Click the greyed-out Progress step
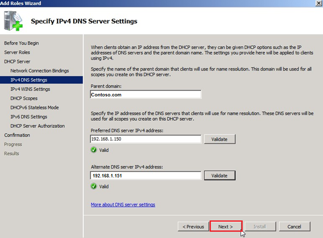The height and width of the screenshot is (238, 323). pyautogui.click(x=13, y=145)
